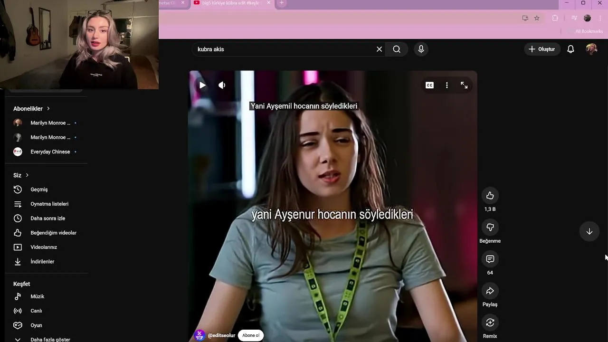Screen dimensions: 608x342
Task: Open the Everyday Chinese channel
Action: (46, 152)
